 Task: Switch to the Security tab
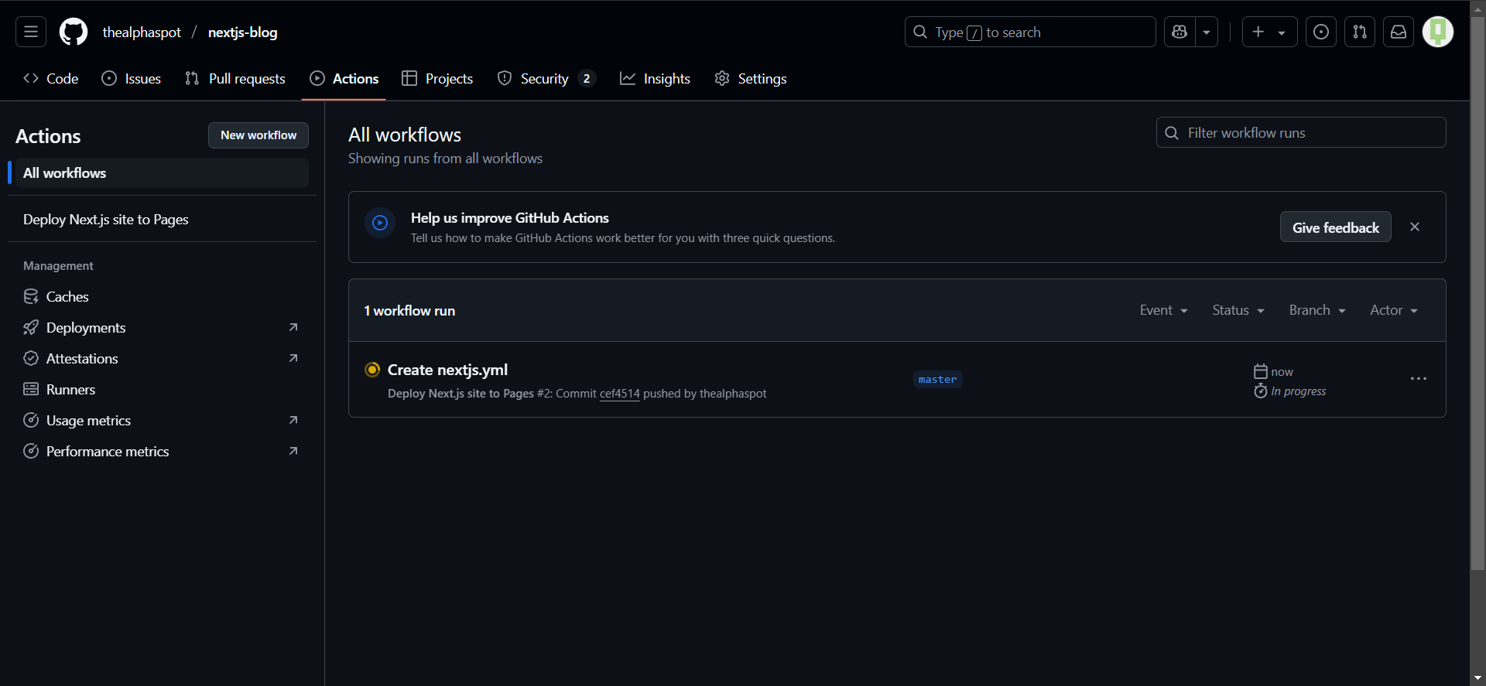click(546, 78)
